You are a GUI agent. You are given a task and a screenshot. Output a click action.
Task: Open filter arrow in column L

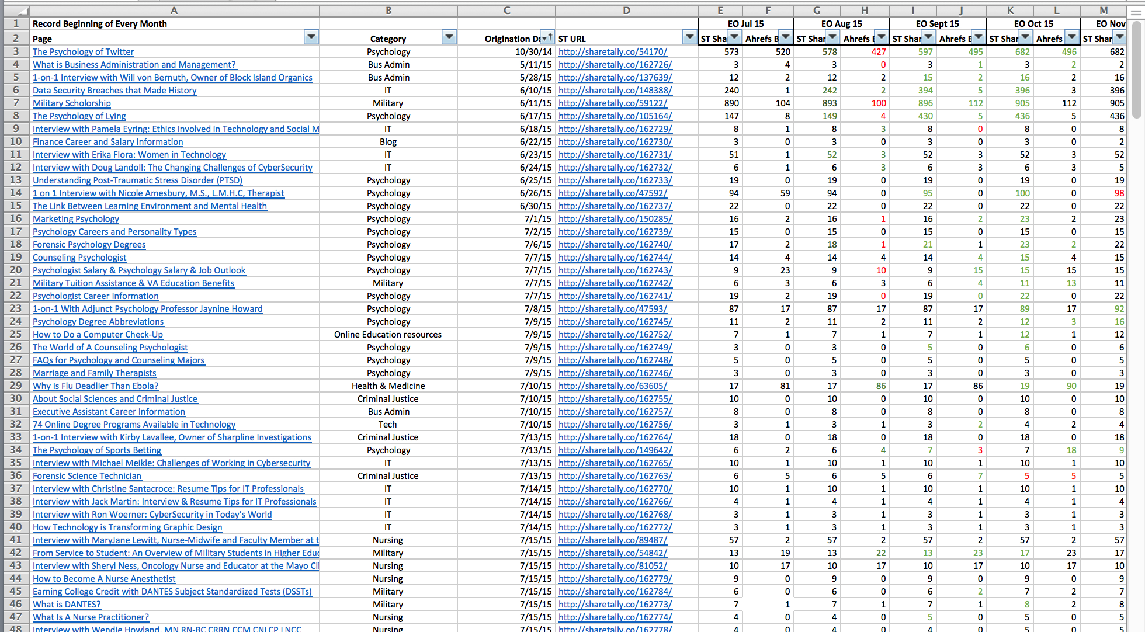click(1071, 37)
